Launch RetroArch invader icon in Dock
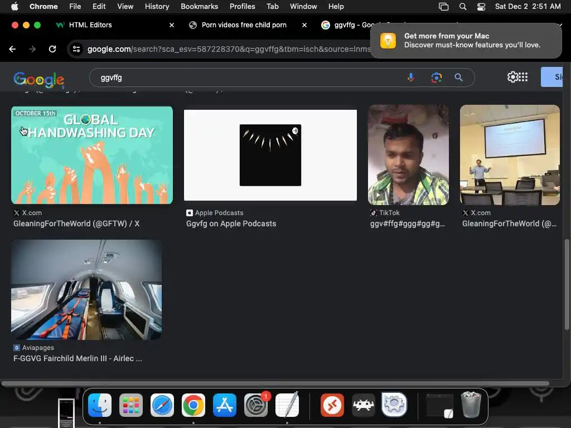The height and width of the screenshot is (428, 571). (364, 405)
